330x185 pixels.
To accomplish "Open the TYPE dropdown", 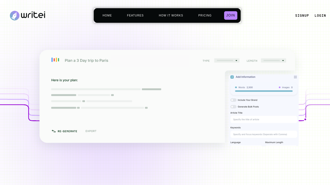I will tap(227, 61).
